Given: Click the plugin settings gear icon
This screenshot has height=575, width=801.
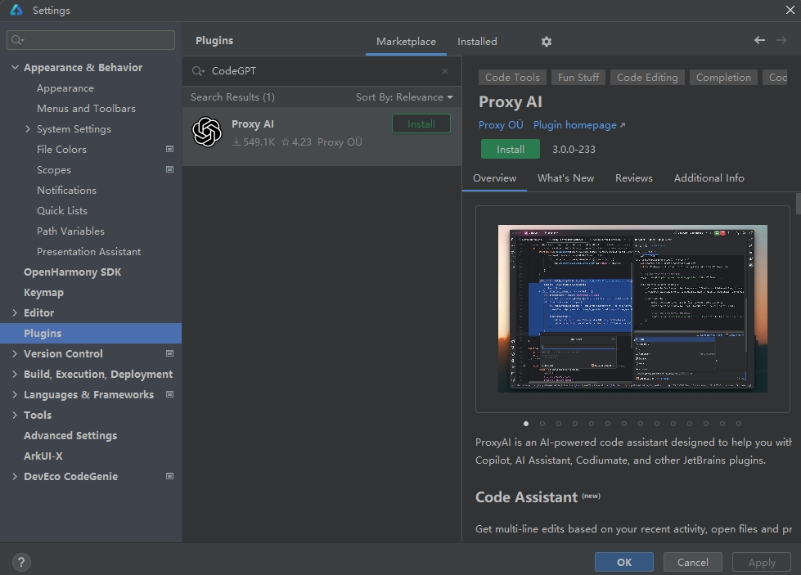Looking at the screenshot, I should pos(547,42).
